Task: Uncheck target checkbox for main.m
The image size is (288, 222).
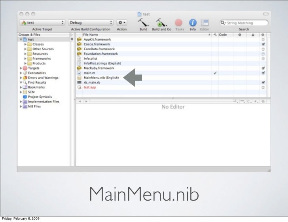Action: point(263,73)
